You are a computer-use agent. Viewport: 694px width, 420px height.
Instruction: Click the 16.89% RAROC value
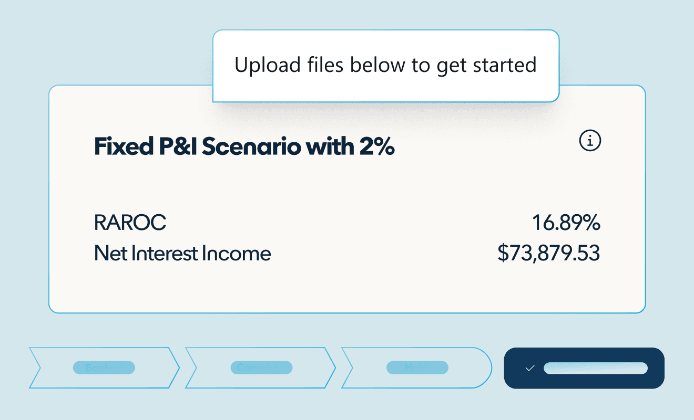566,223
